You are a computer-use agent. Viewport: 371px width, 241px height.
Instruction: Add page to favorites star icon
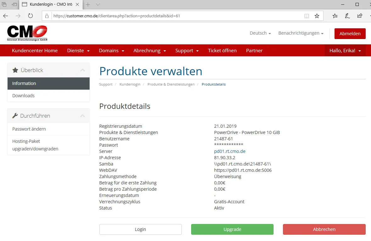(317, 16)
